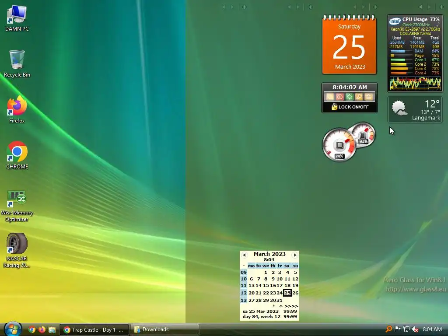Screen dimensions: 448x336
Task: Click 'day 84, week 12' text in calendar
Action: pyautogui.click(x=262, y=317)
